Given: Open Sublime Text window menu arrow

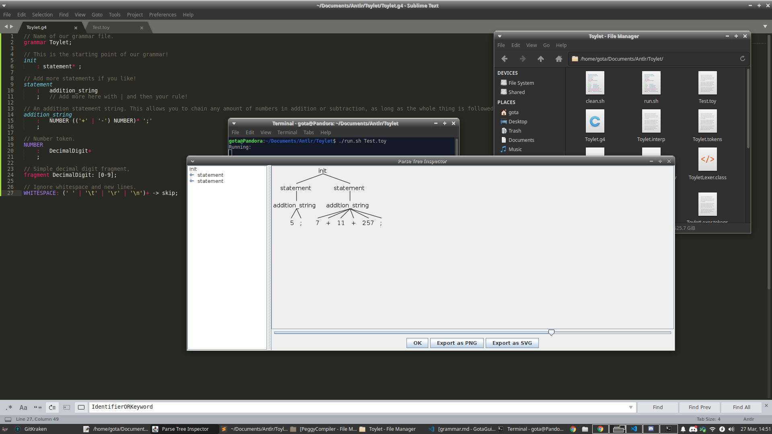Looking at the screenshot, I should (4, 6).
